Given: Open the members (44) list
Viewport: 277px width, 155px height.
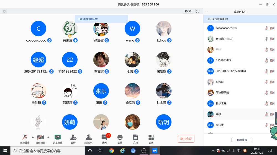Looking at the screenshot, I should [89, 139].
